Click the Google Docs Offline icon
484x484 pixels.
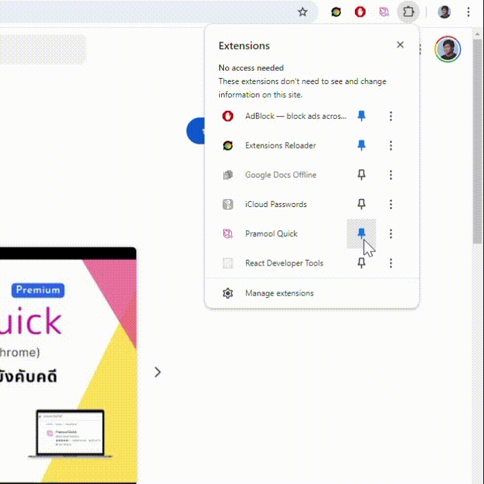(228, 175)
